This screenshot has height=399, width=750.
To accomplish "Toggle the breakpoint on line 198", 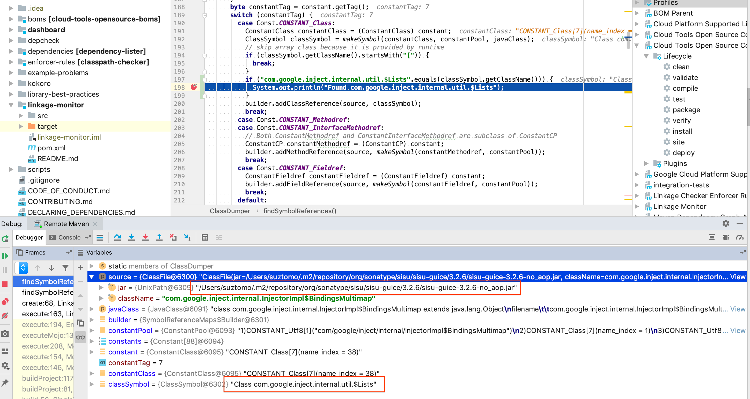I will coord(193,86).
